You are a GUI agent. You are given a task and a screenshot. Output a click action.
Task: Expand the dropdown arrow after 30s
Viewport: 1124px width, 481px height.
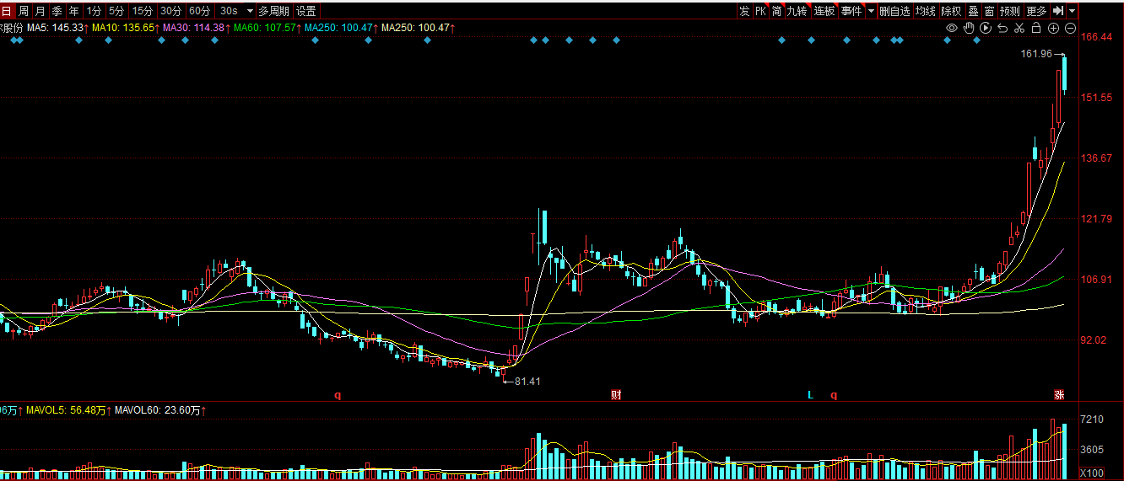(250, 11)
